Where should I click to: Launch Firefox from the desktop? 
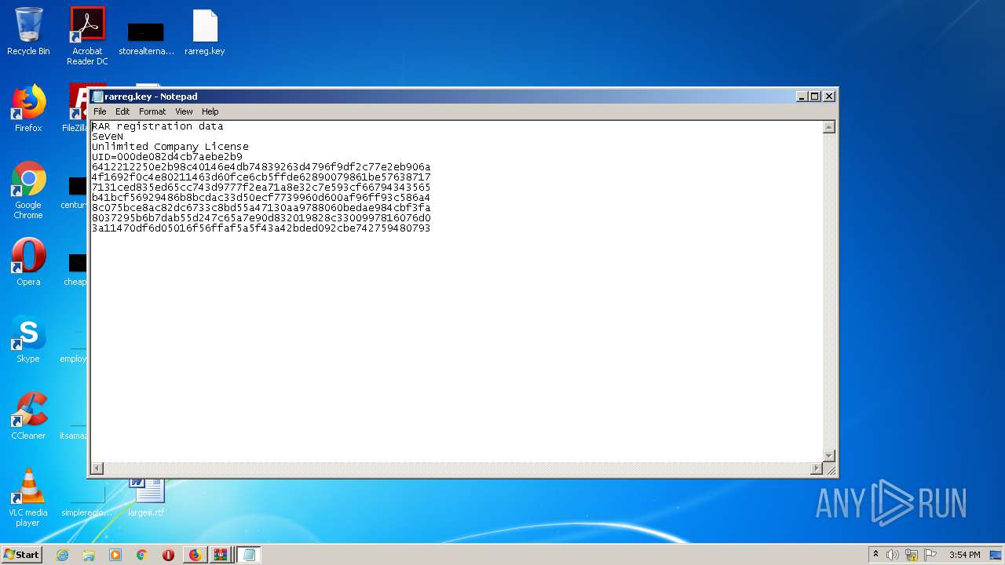click(28, 109)
